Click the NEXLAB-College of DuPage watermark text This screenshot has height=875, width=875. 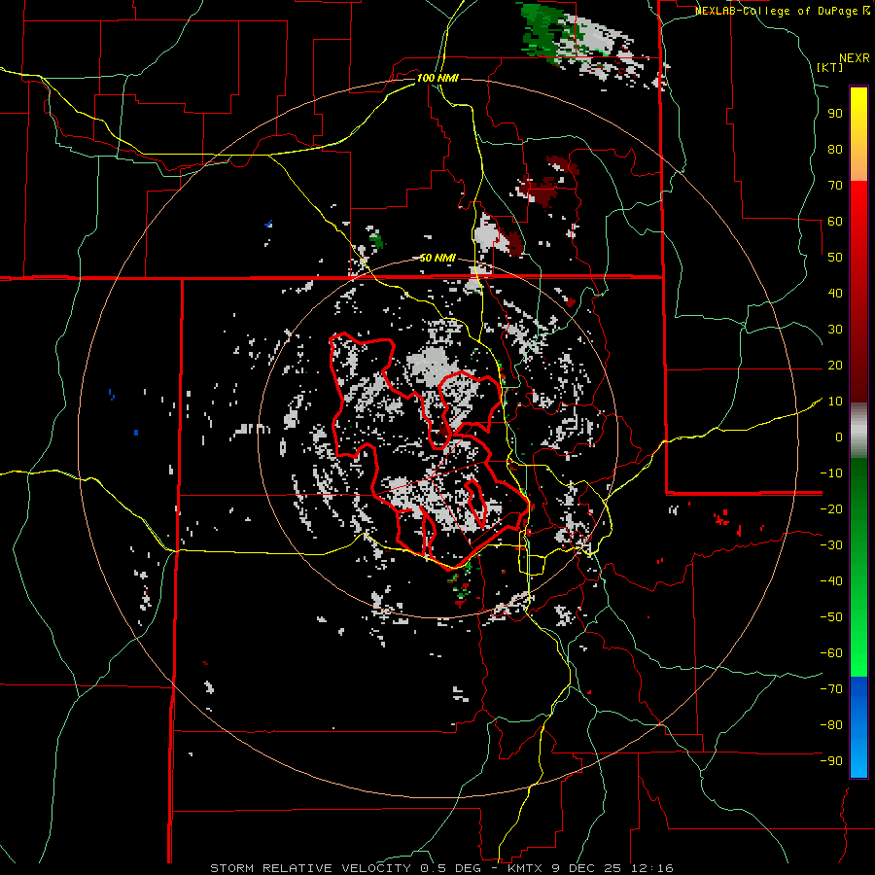coord(777,11)
